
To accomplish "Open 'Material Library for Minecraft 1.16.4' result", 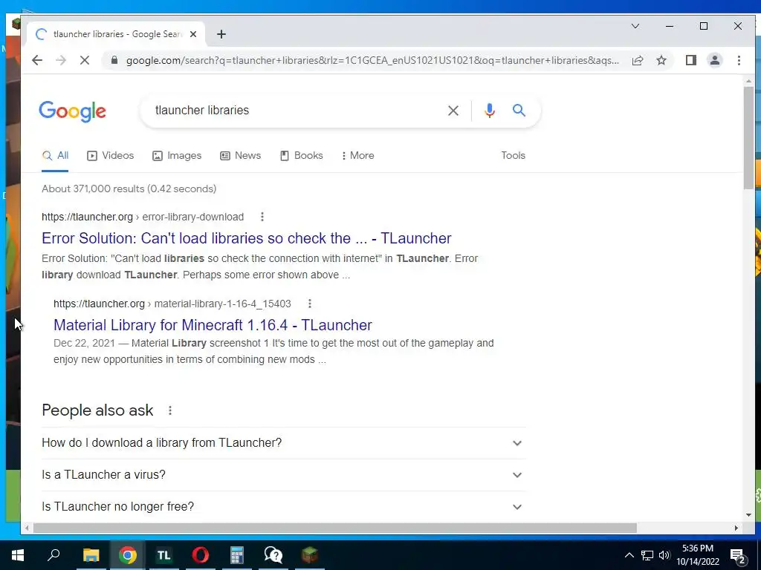I will coord(213,325).
